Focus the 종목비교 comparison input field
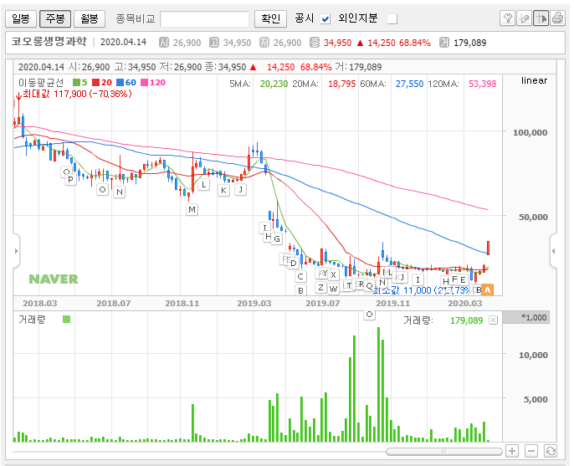The image size is (574, 466). pyautogui.click(x=205, y=19)
